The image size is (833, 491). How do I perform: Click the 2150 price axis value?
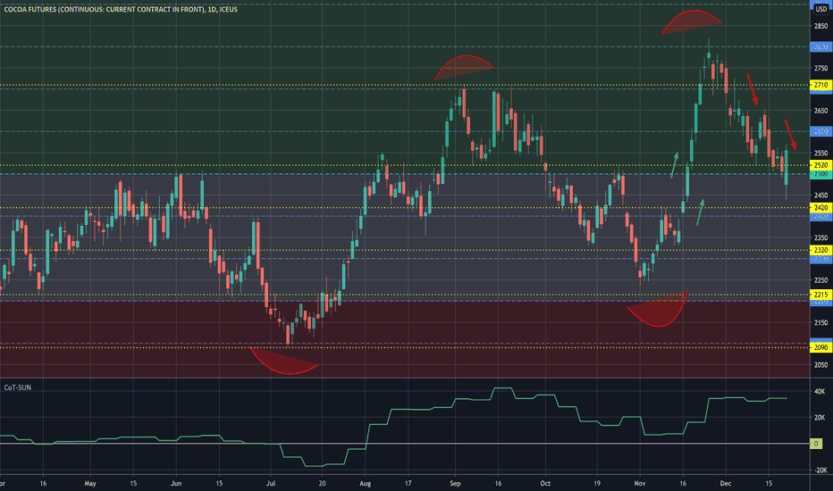pos(820,323)
